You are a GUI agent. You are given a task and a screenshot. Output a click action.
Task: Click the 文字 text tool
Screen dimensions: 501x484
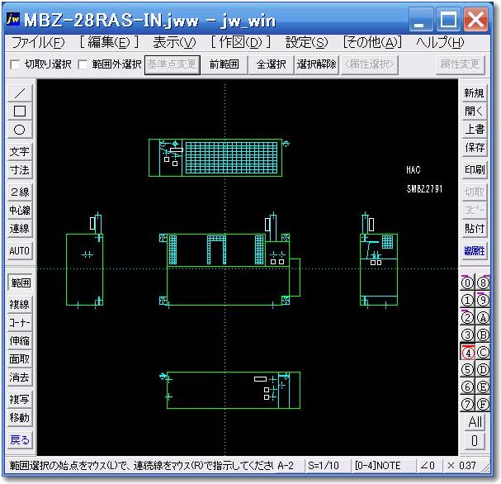(20, 152)
